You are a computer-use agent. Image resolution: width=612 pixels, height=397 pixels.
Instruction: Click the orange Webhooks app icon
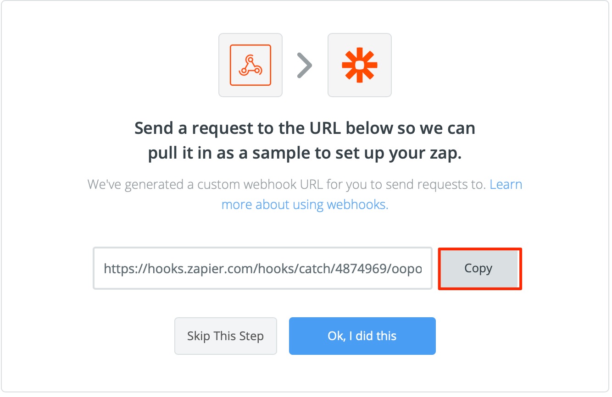tap(250, 65)
